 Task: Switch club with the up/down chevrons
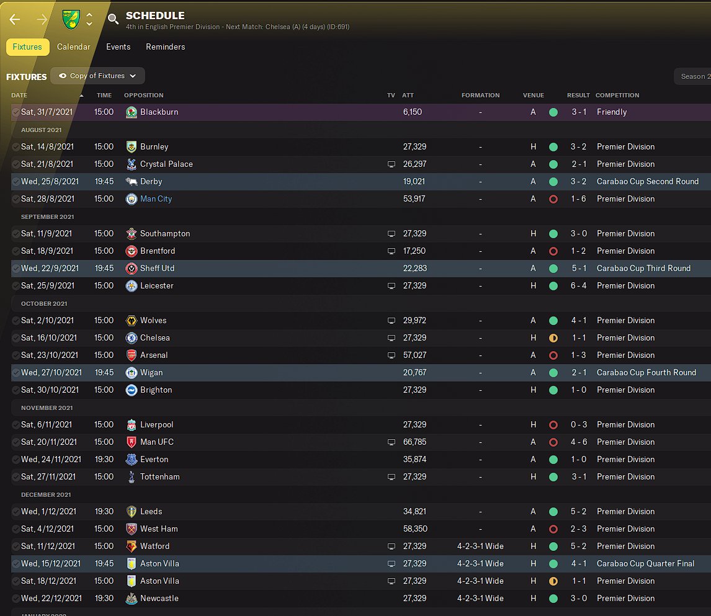pos(89,19)
